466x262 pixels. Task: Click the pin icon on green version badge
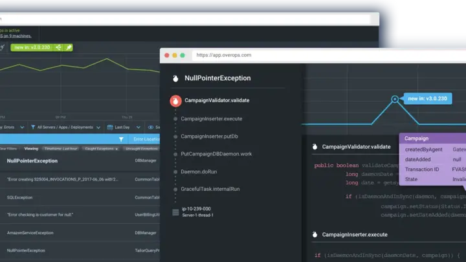69,47
